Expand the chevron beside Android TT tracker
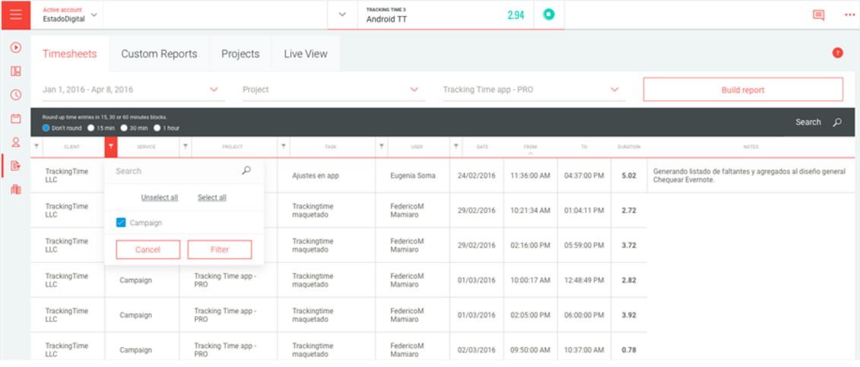 342,14
